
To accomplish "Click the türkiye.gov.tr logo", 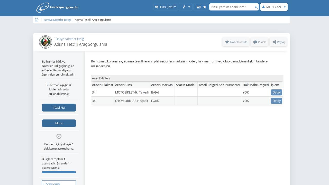I will pos(57,7).
